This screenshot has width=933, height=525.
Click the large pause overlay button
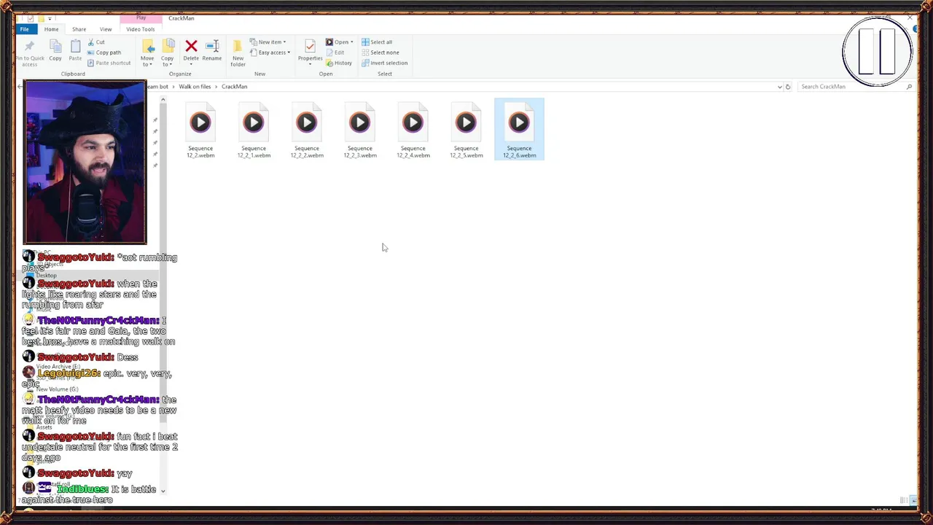(x=877, y=51)
